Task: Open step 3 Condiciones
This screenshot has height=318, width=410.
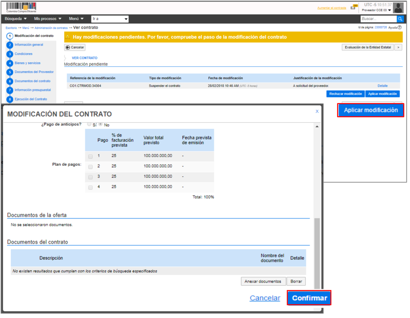Action: point(23,54)
